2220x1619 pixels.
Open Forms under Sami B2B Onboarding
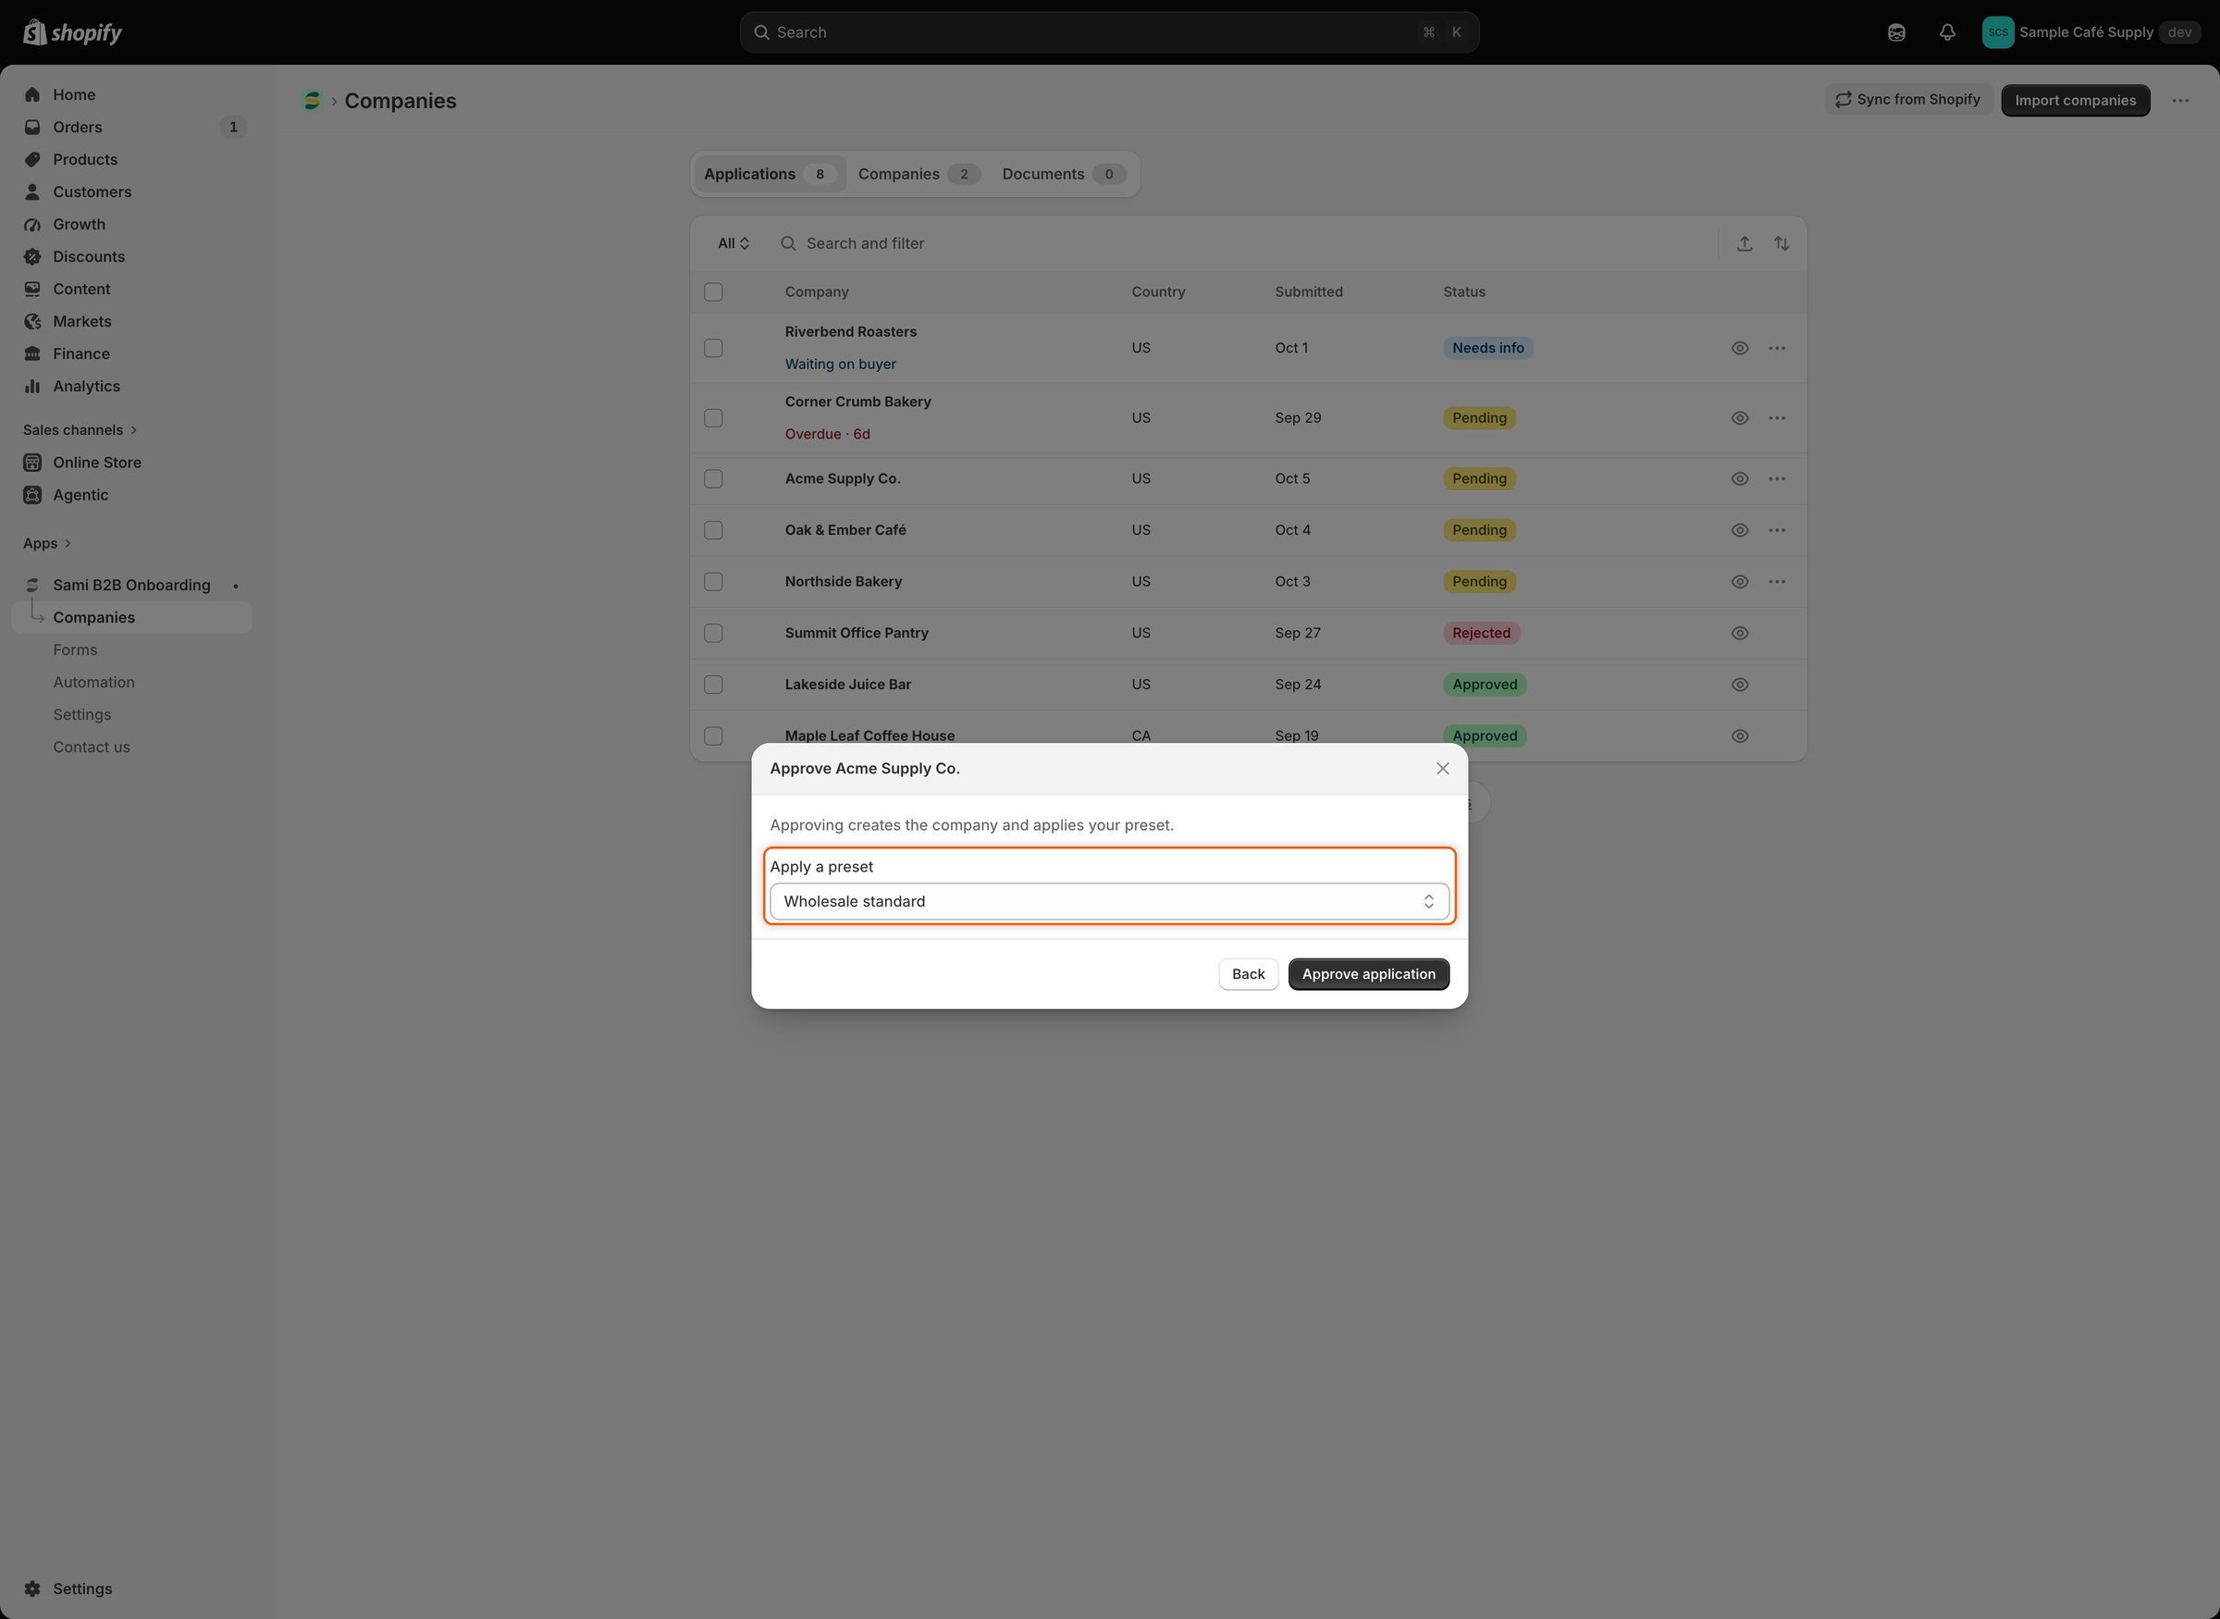pos(76,649)
